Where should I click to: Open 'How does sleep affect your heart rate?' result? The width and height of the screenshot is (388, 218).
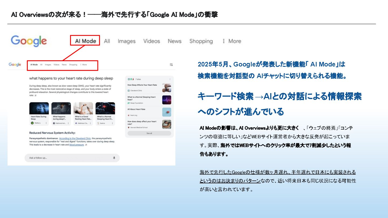coord(142,123)
